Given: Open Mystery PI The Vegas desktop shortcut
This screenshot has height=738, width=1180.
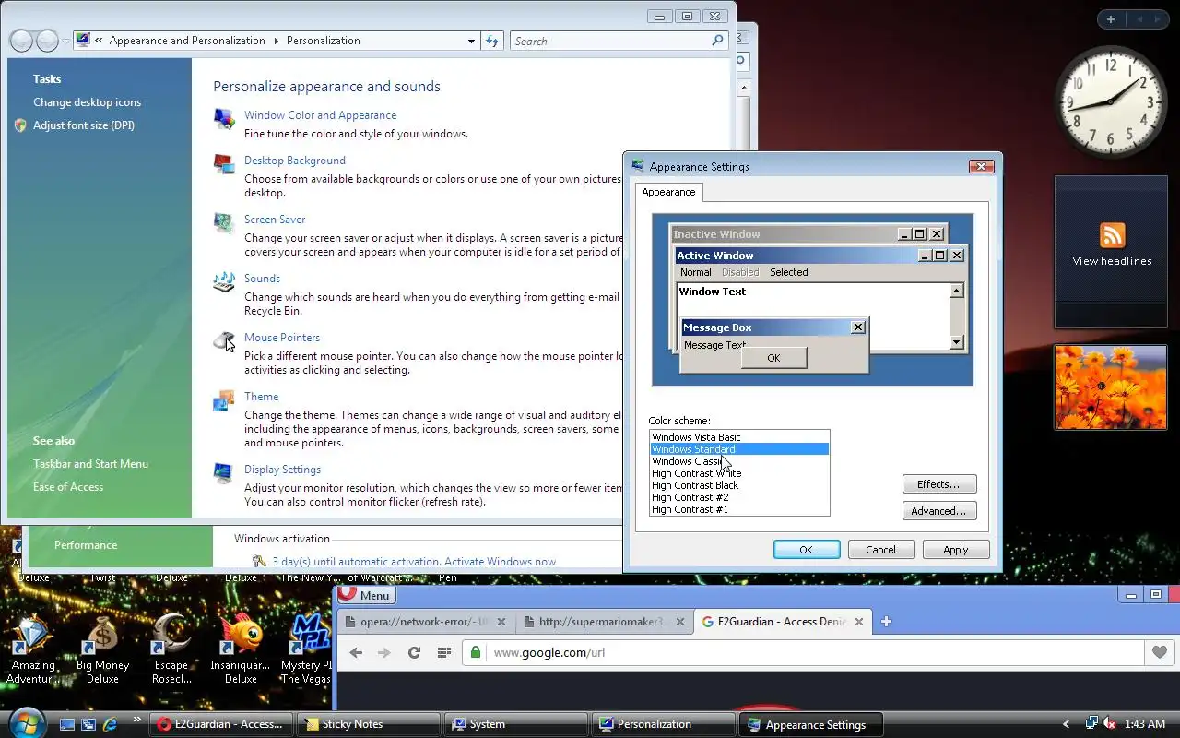Looking at the screenshot, I should click(307, 650).
